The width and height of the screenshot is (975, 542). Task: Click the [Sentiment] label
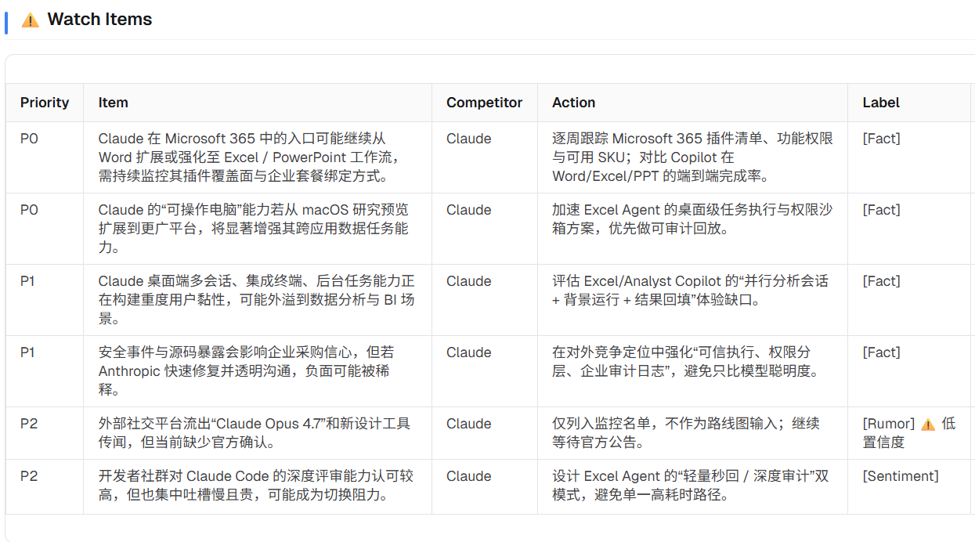[x=901, y=476]
